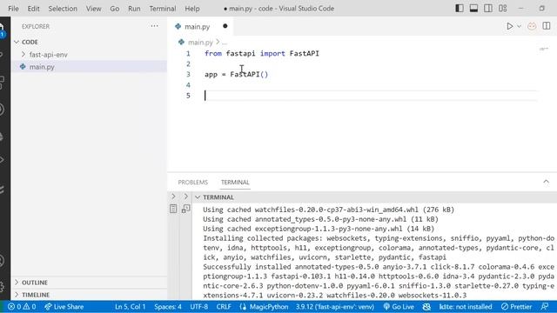Open the Help menu

click(x=192, y=9)
